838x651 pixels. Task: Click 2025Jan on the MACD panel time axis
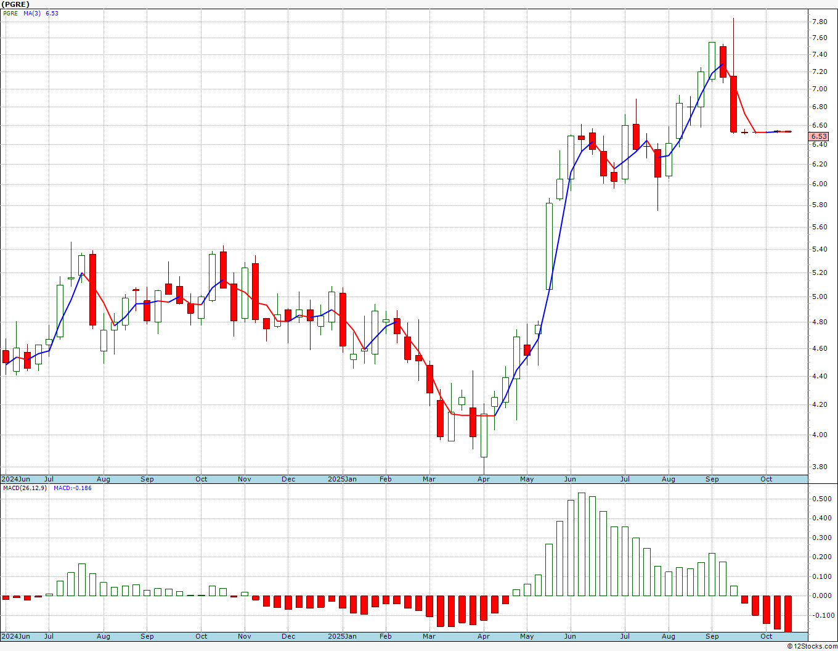pyautogui.click(x=342, y=636)
